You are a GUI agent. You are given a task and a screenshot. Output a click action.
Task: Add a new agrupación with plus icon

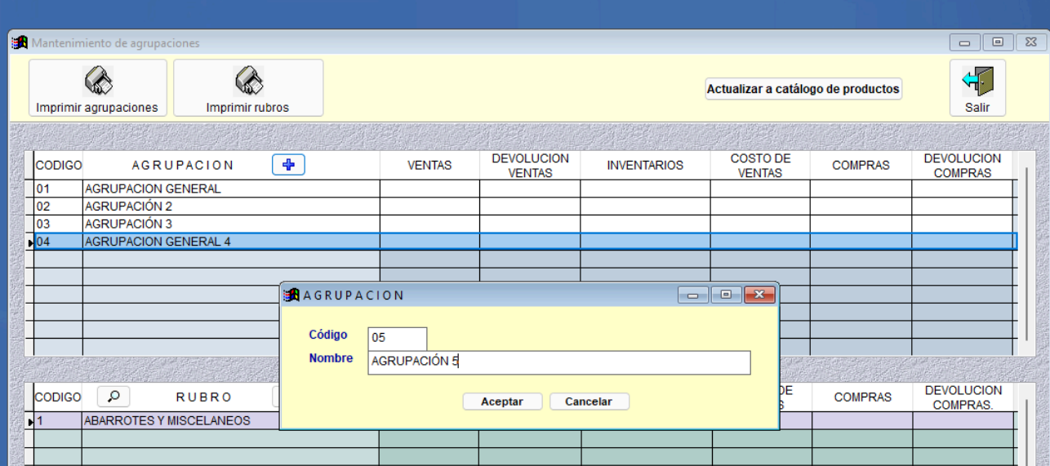pyautogui.click(x=288, y=165)
